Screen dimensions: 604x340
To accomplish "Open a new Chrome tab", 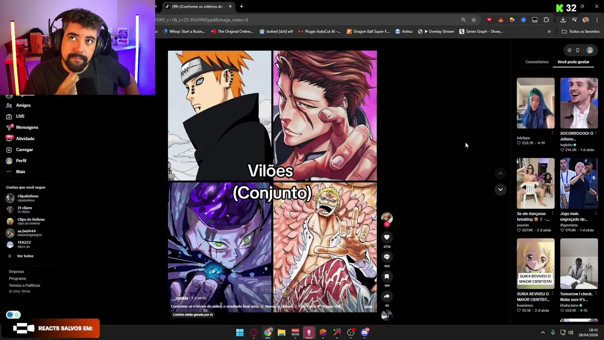I will (241, 6).
